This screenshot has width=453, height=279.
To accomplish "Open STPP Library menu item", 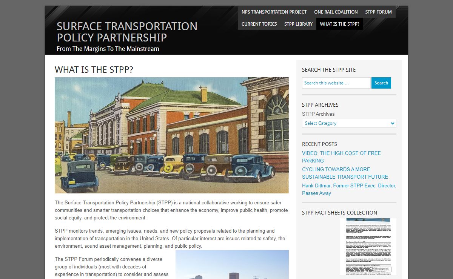I will tap(298, 24).
